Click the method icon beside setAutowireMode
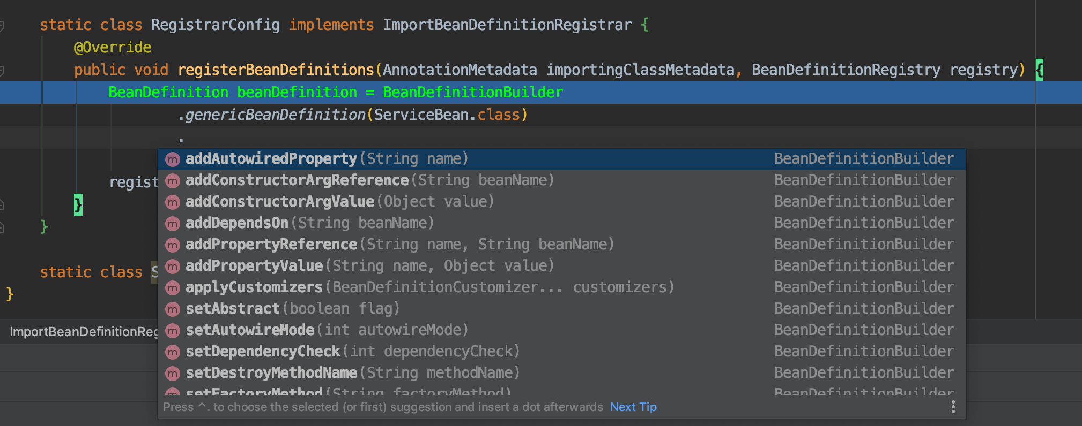Viewport: 1082px width, 426px height. 172,331
